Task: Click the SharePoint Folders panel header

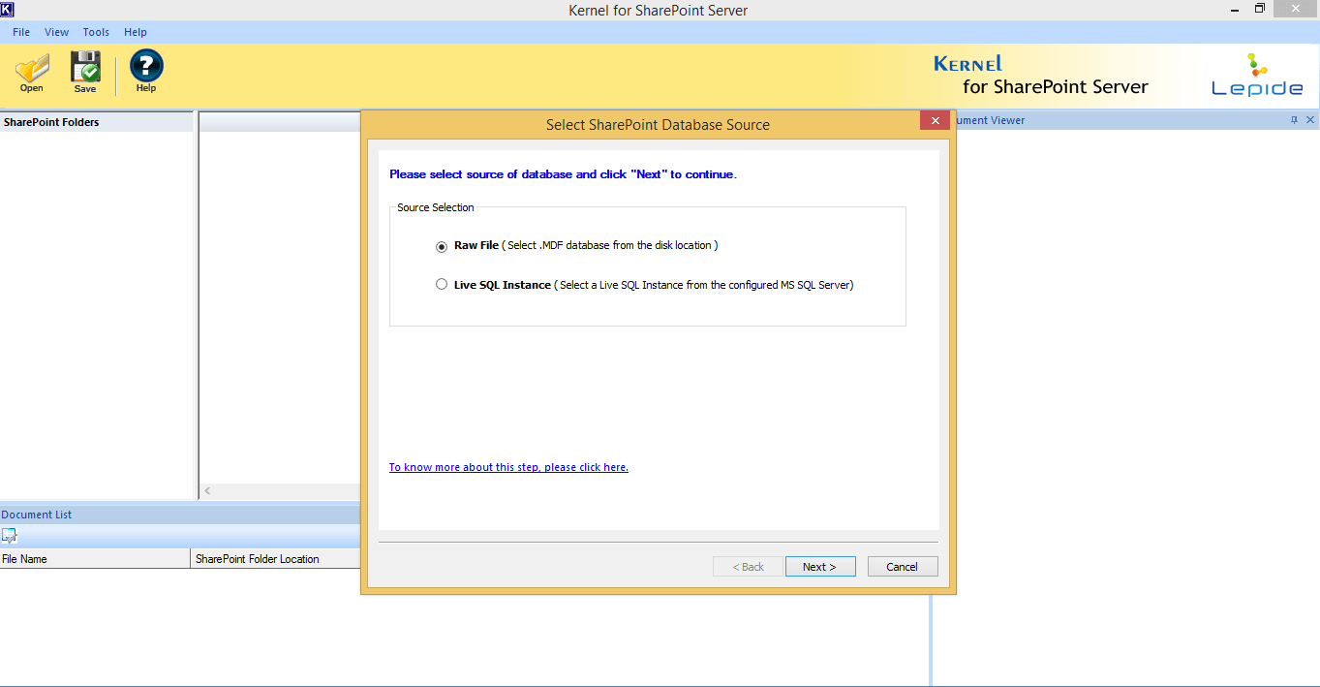Action: [97, 122]
